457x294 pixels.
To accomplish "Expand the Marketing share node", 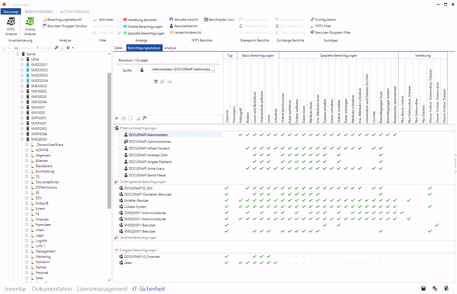I will (x=26, y=257).
